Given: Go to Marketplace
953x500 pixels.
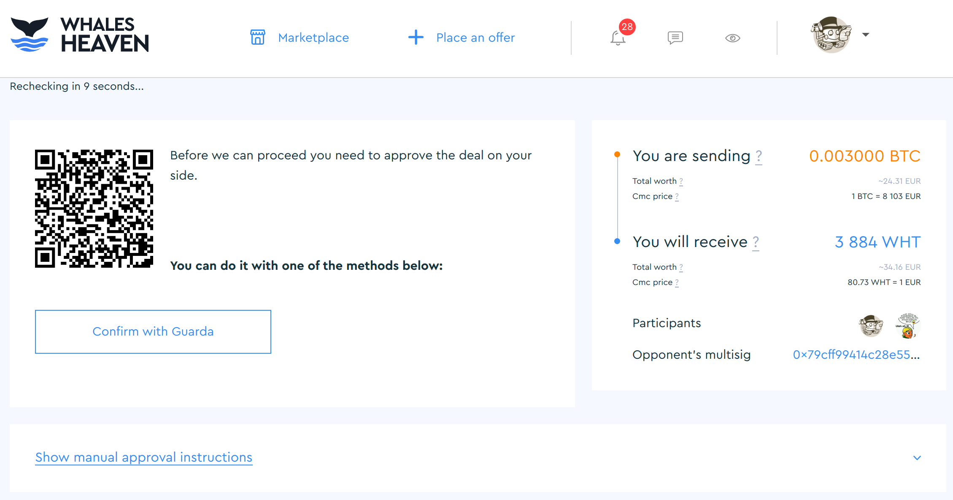Looking at the screenshot, I should [x=313, y=38].
